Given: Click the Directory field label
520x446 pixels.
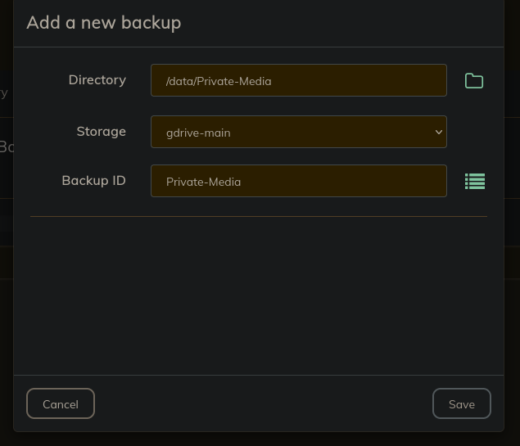Looking at the screenshot, I should (97, 80).
